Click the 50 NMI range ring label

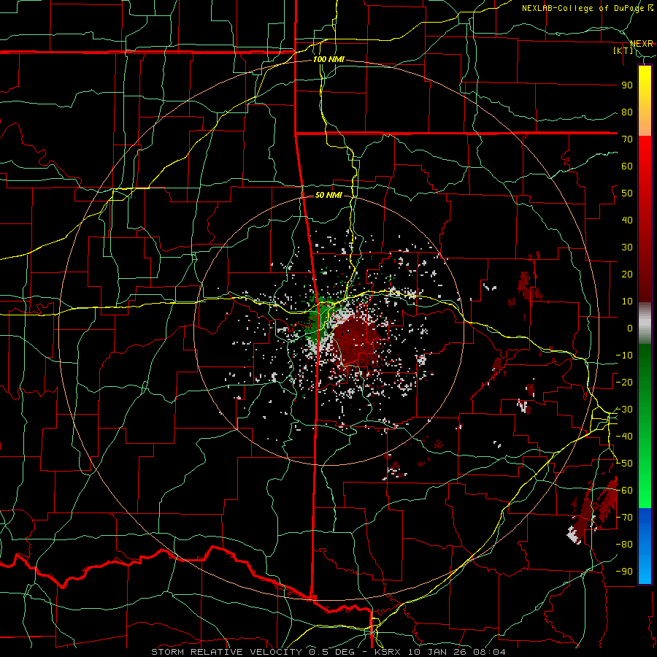coord(328,195)
